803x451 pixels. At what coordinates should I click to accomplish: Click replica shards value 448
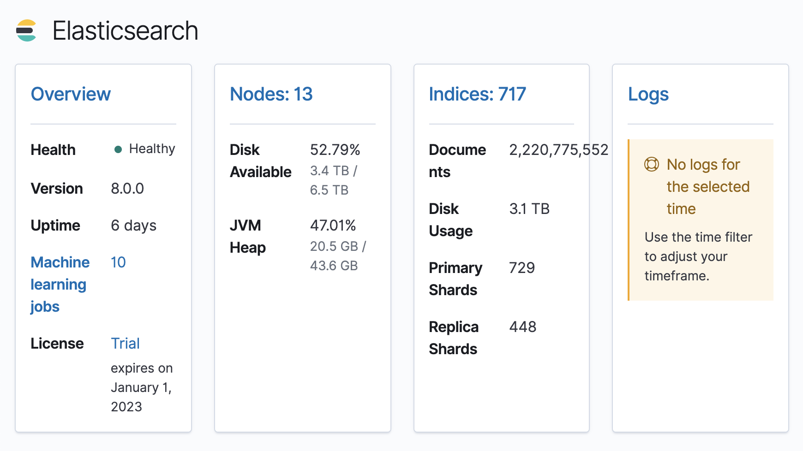click(x=523, y=326)
